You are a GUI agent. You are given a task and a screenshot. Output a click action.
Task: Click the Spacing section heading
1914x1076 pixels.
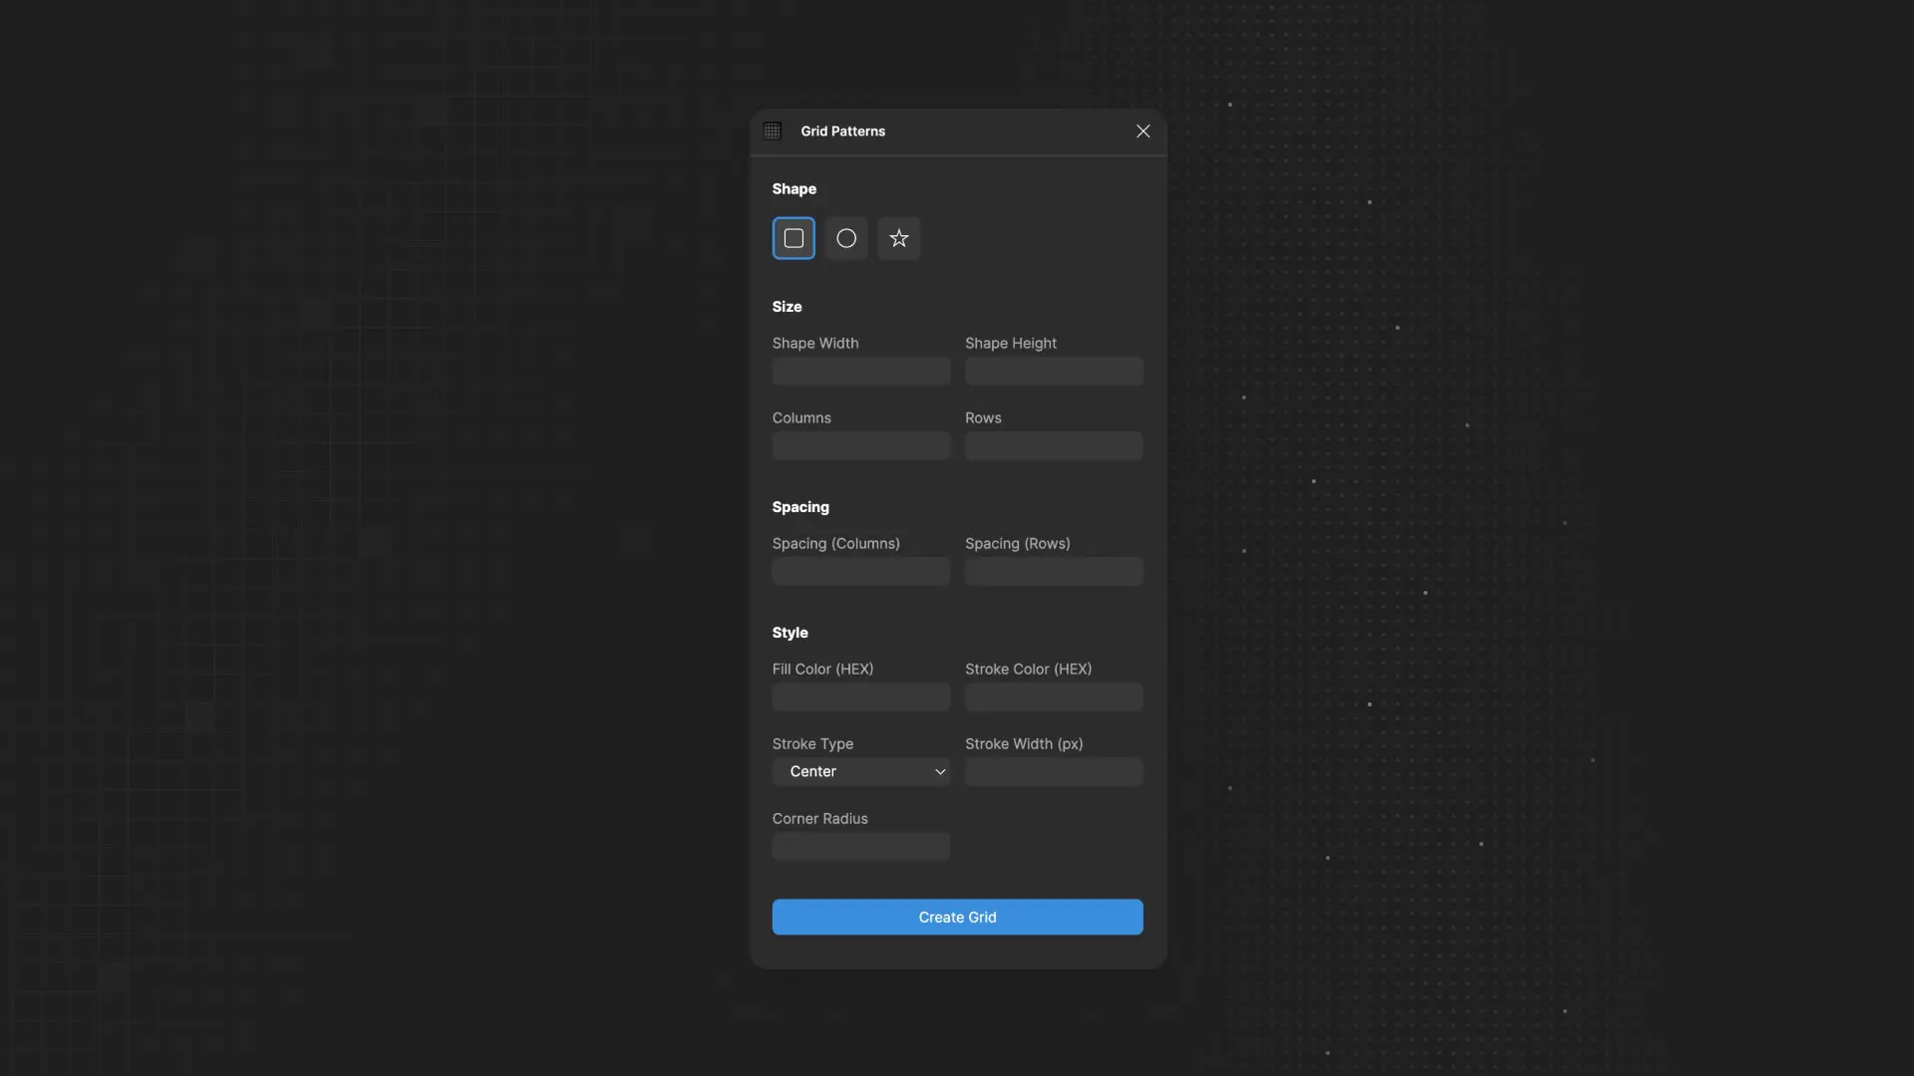[800, 507]
